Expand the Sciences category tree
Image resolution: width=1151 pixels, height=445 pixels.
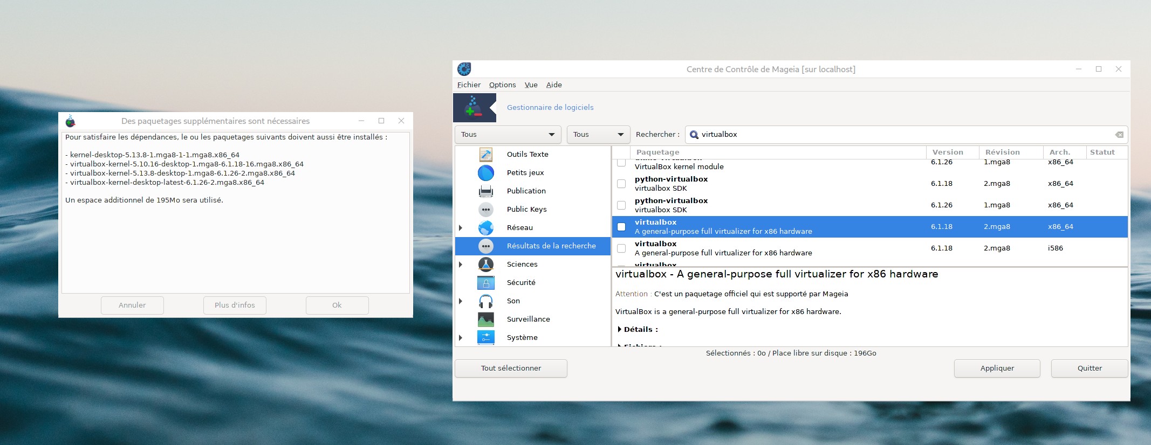point(461,265)
